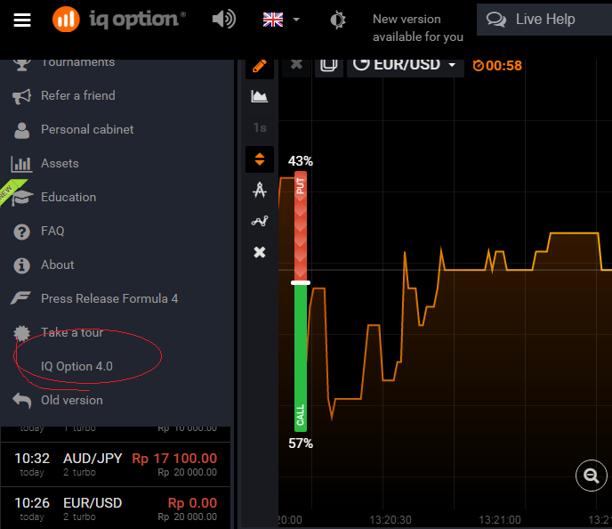Open the line indicators tool

260,221
